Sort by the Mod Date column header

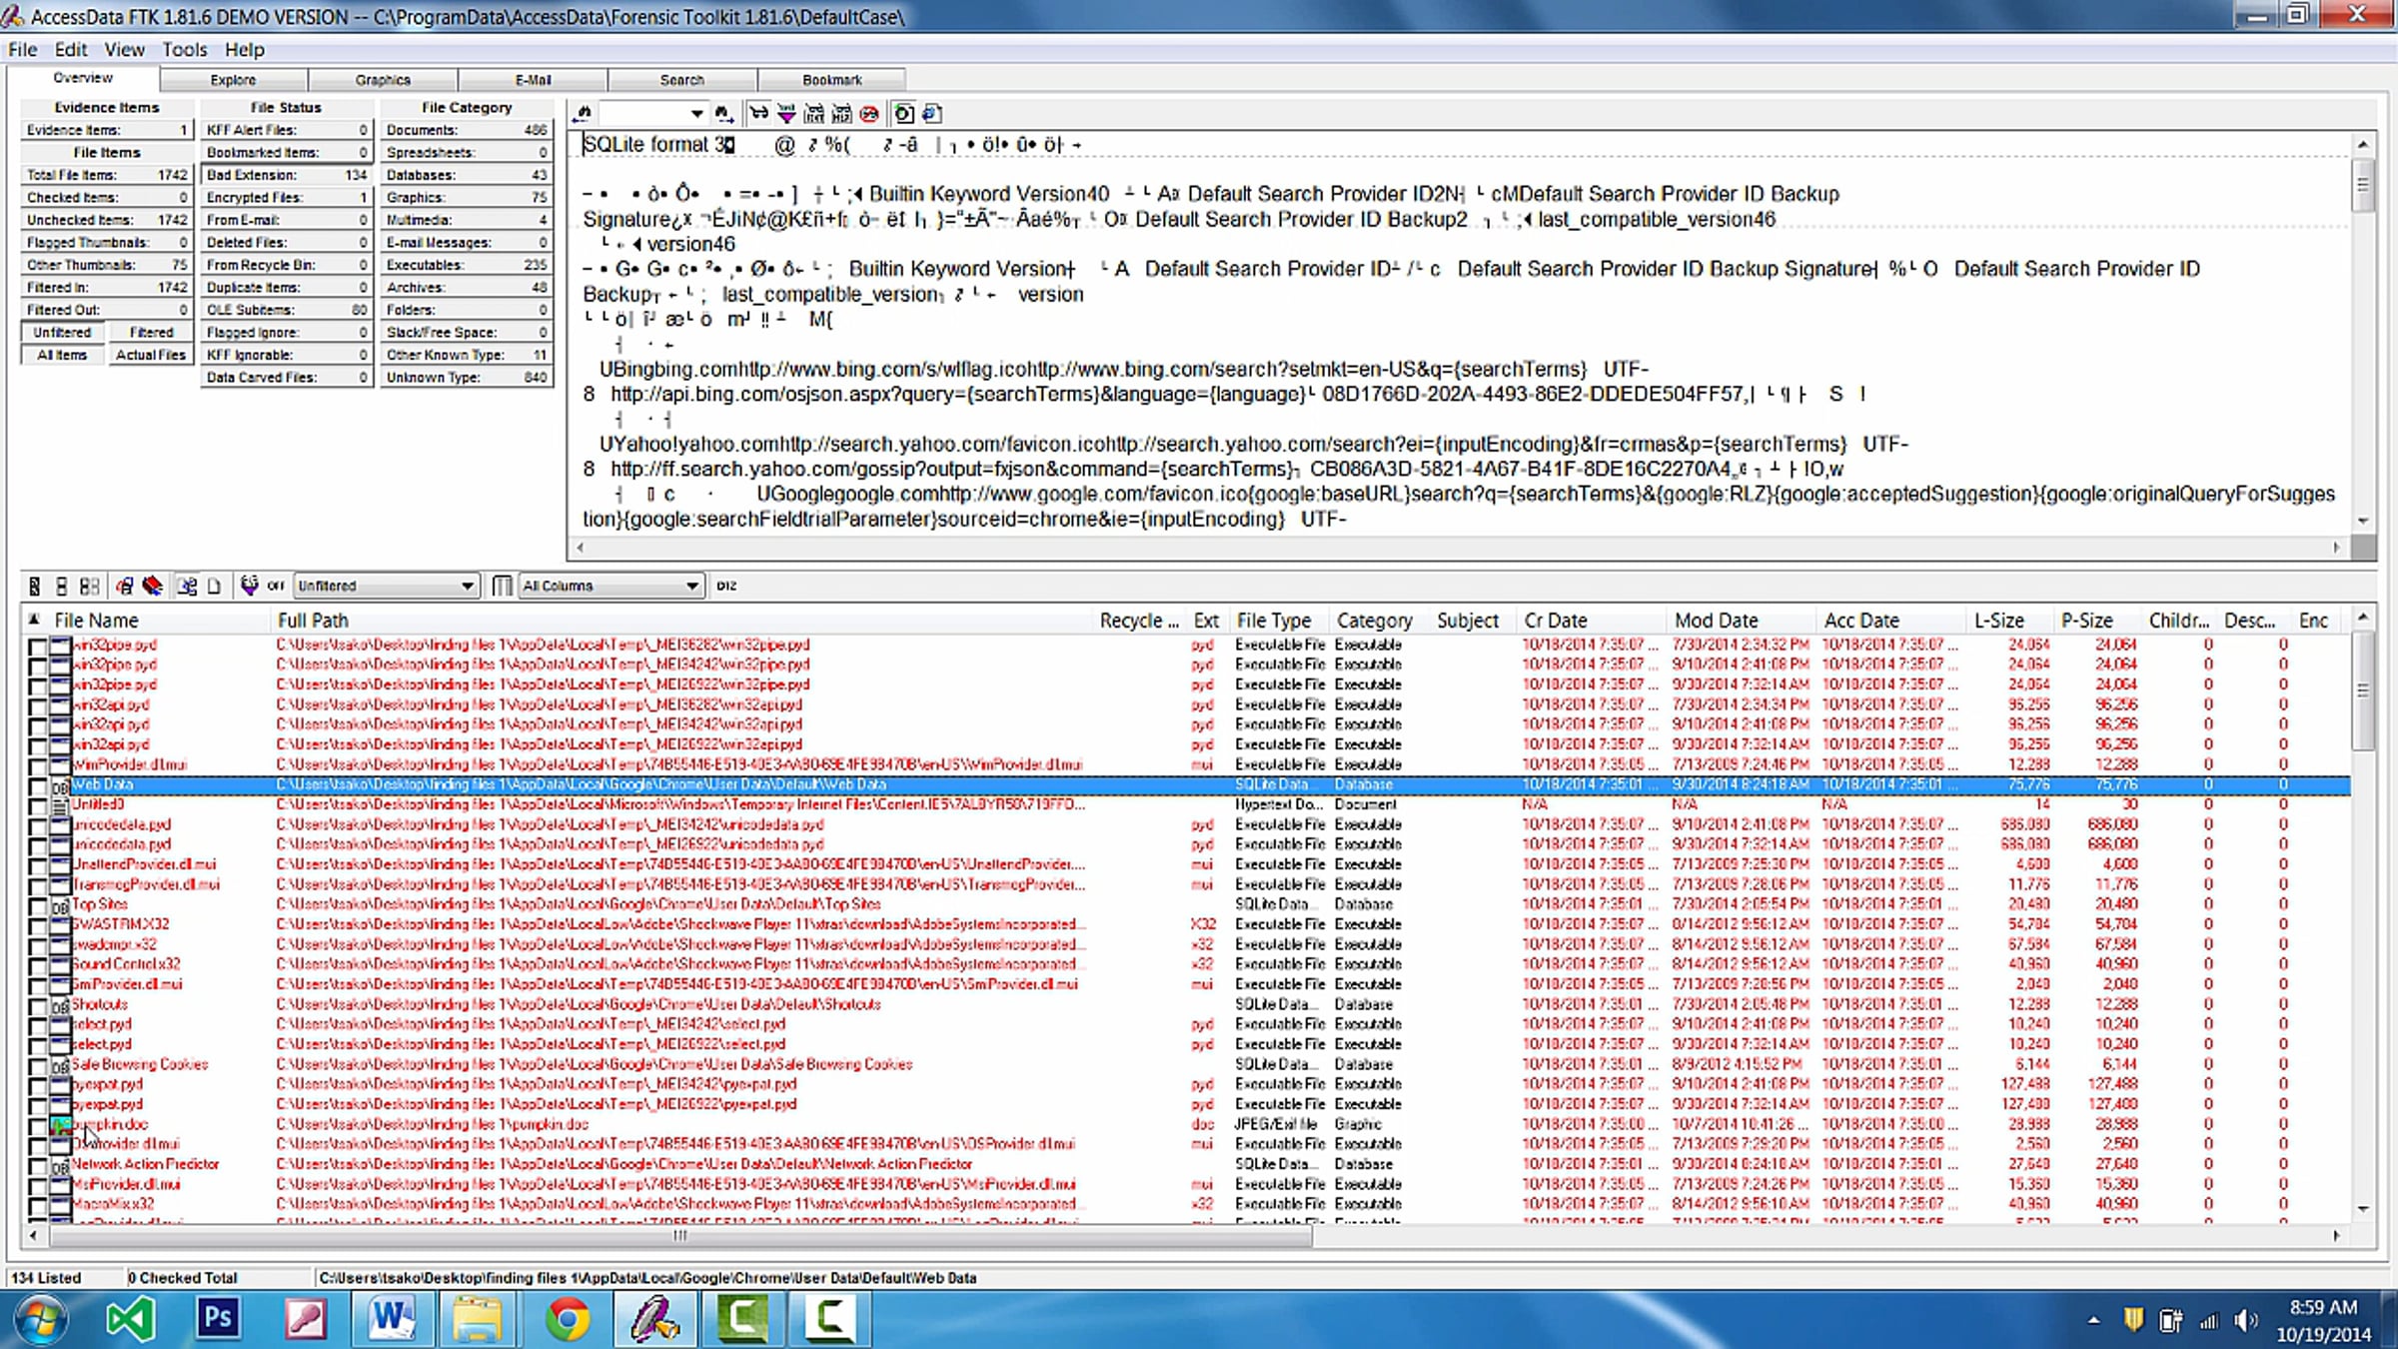click(1740, 620)
